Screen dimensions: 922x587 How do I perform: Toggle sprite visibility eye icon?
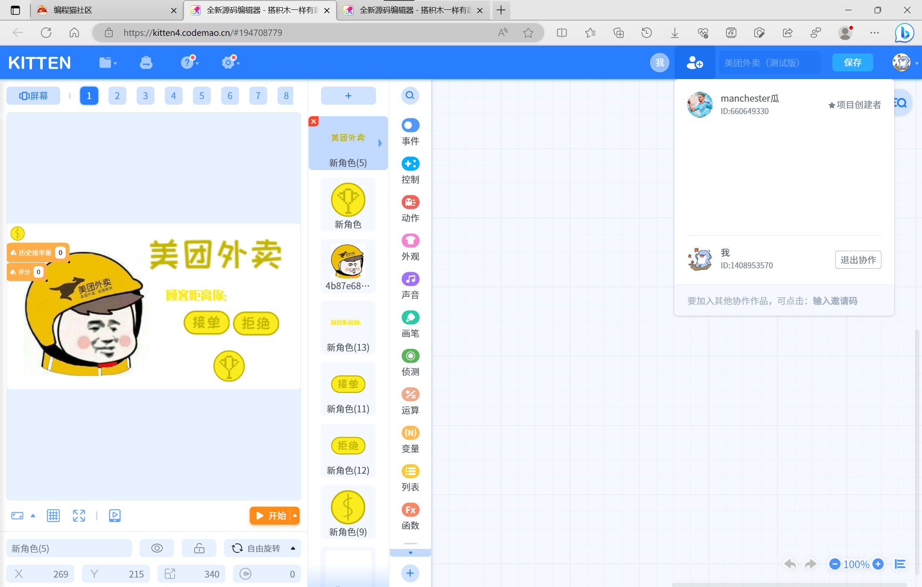157,548
